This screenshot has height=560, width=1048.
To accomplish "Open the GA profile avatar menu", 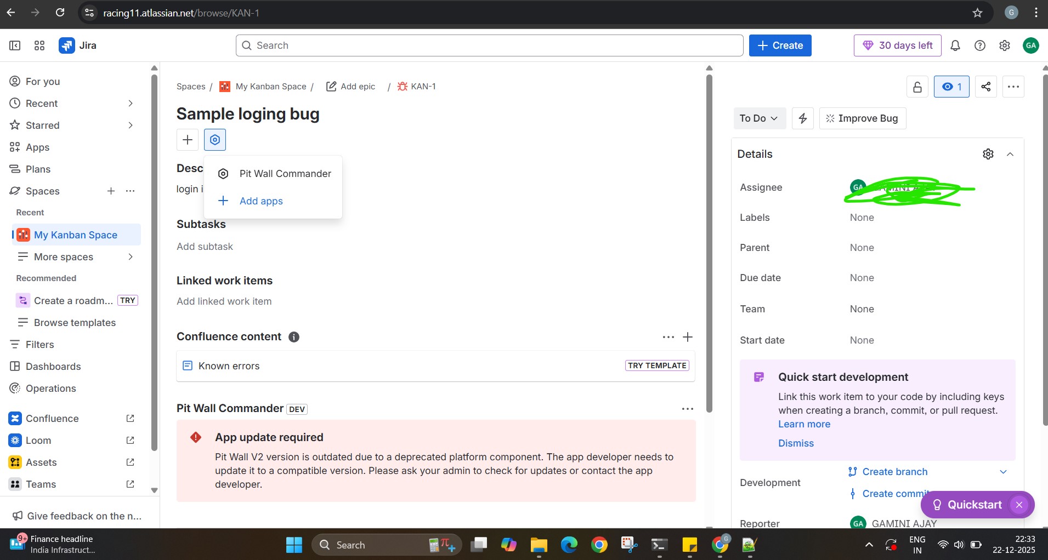I will click(1031, 45).
